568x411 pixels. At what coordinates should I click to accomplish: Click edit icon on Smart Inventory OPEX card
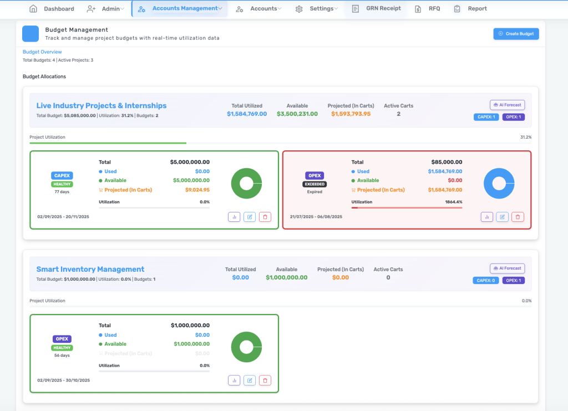point(250,380)
